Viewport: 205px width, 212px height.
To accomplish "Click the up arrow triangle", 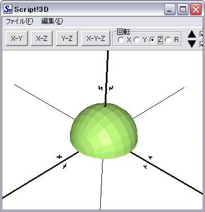I will click(192, 35).
